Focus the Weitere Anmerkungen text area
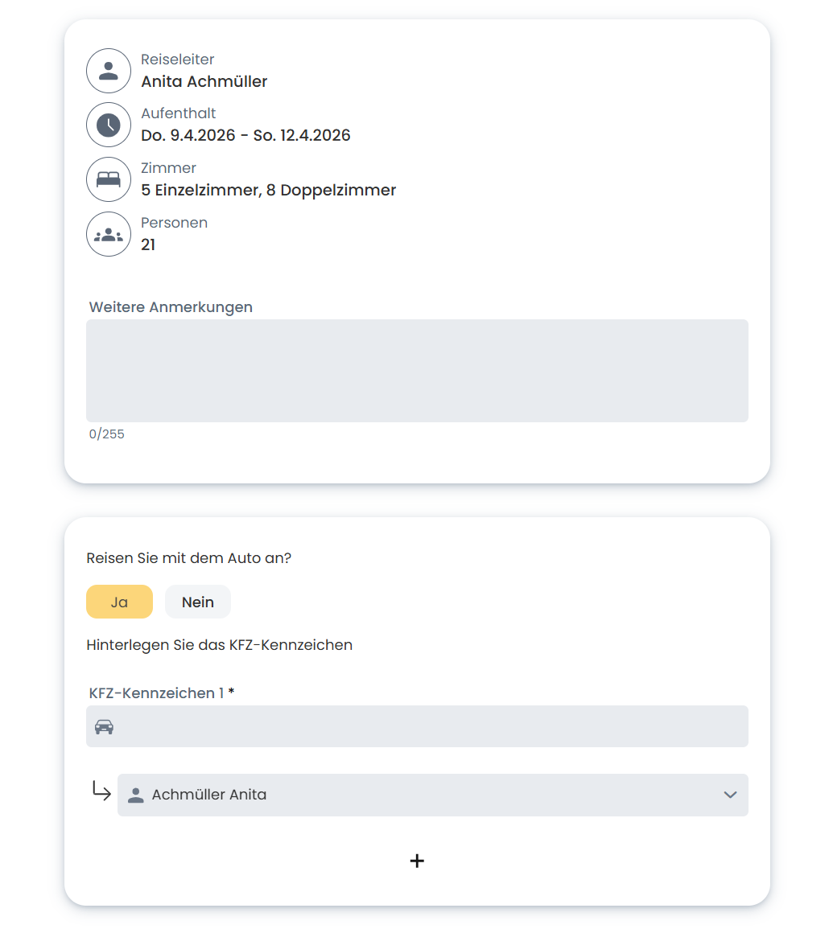The width and height of the screenshot is (829, 929). tap(417, 371)
